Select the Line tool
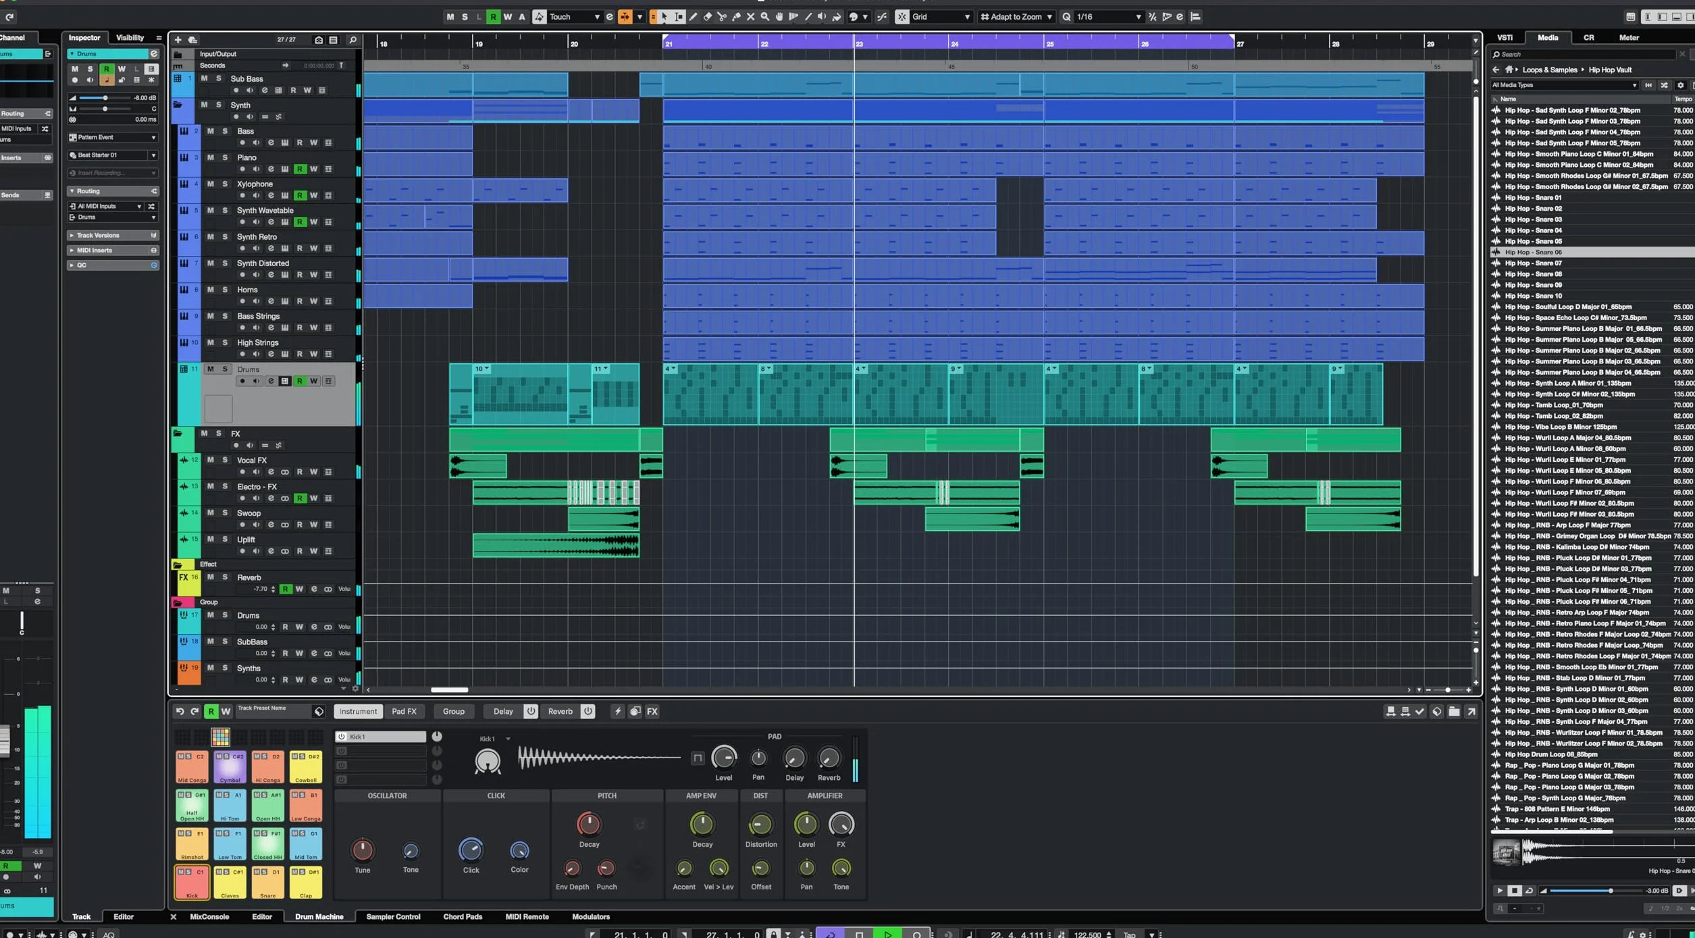This screenshot has height=938, width=1695. coord(808,17)
